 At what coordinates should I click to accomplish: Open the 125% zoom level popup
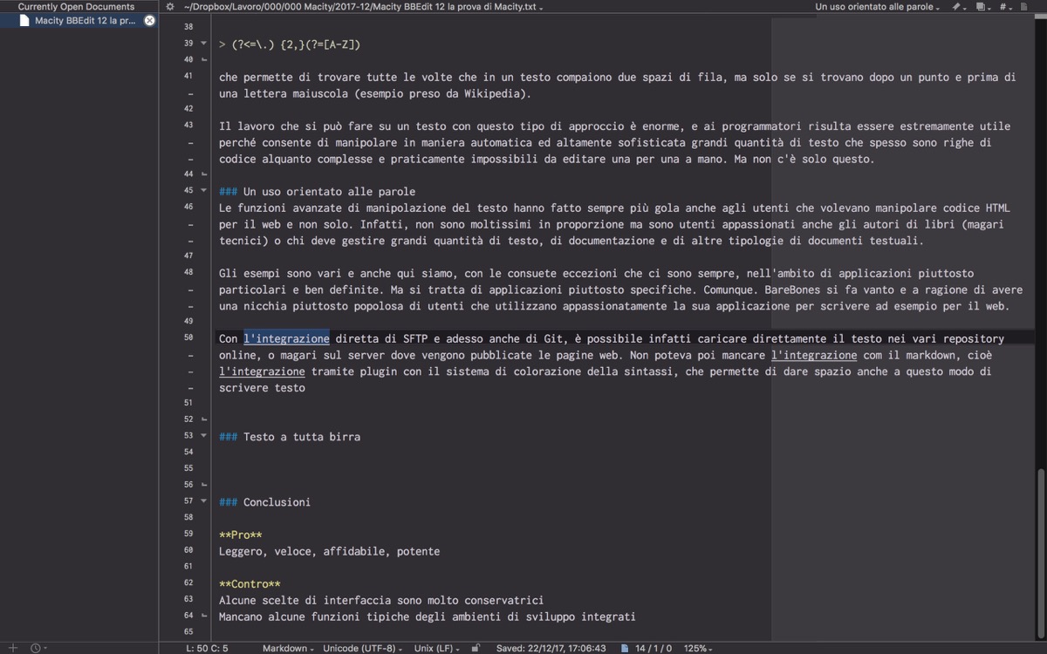(698, 648)
